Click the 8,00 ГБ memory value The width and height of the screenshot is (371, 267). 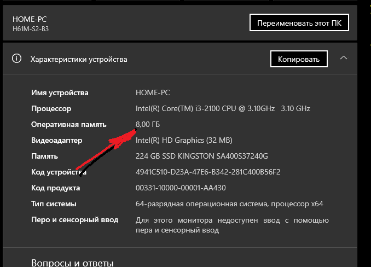(x=148, y=124)
